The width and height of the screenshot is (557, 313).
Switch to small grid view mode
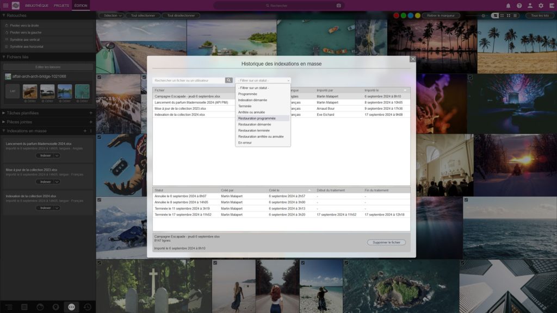coord(502,16)
